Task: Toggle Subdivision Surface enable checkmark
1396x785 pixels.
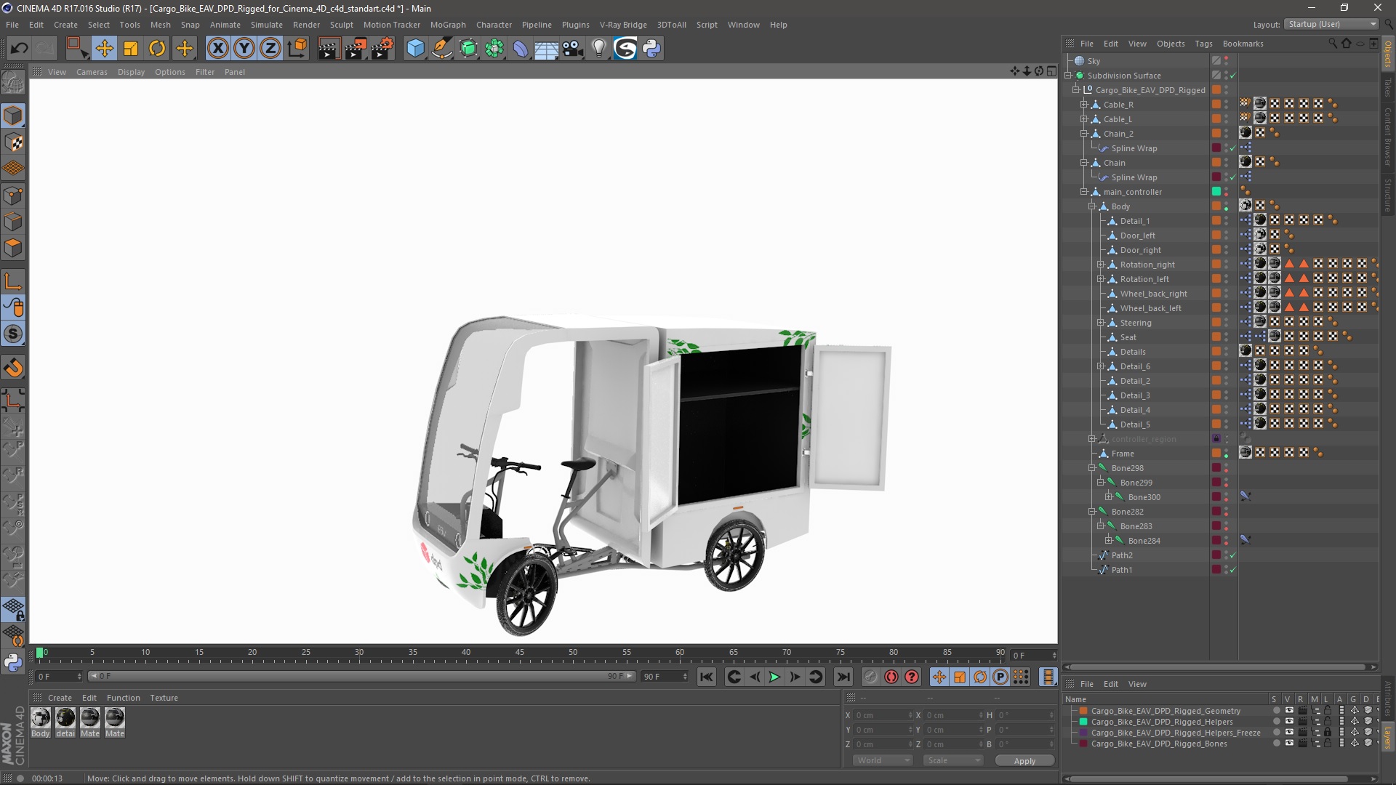Action: (1232, 76)
